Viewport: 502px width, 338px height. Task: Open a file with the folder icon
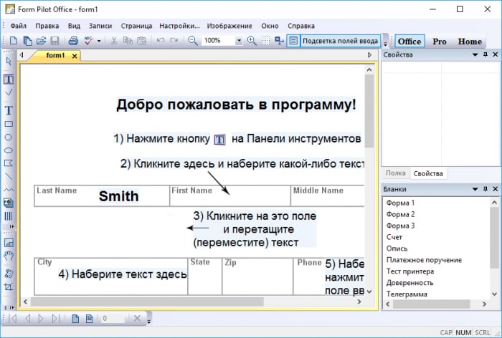(41, 41)
